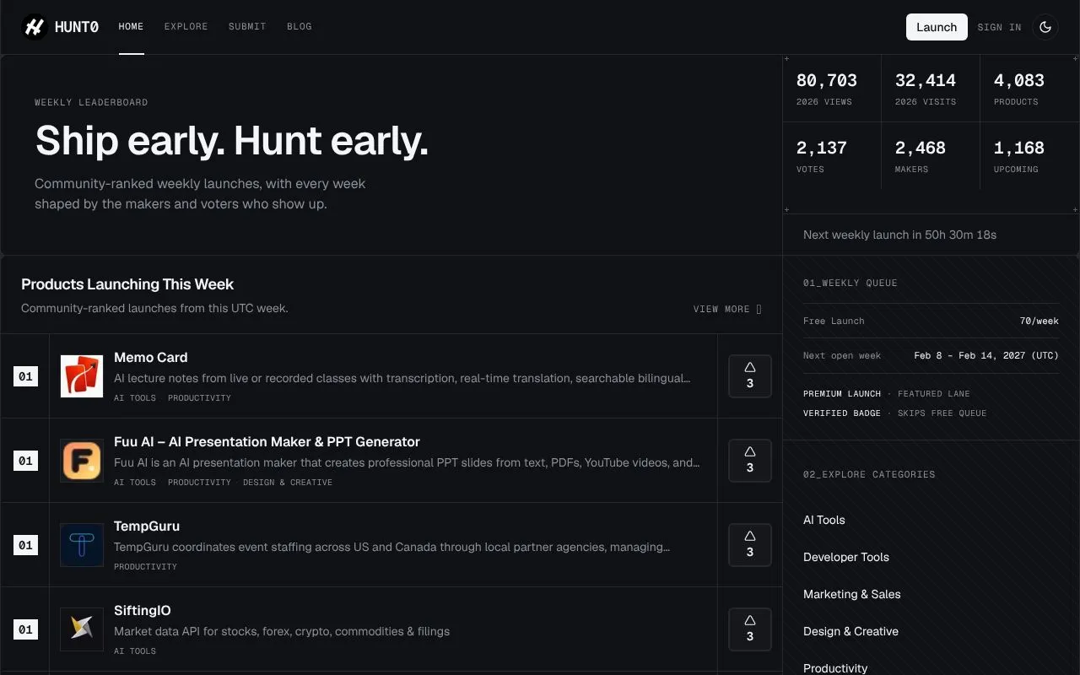This screenshot has height=675, width=1080.
Task: Select Productivity category in sidebar
Action: pyautogui.click(x=835, y=668)
